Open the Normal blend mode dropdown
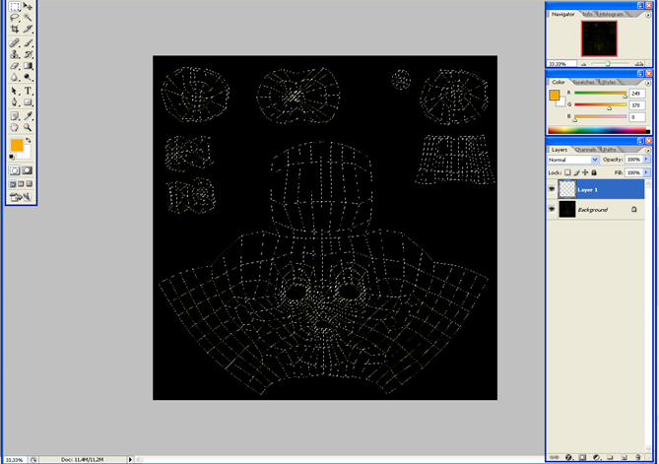This screenshot has width=659, height=464. [596, 160]
